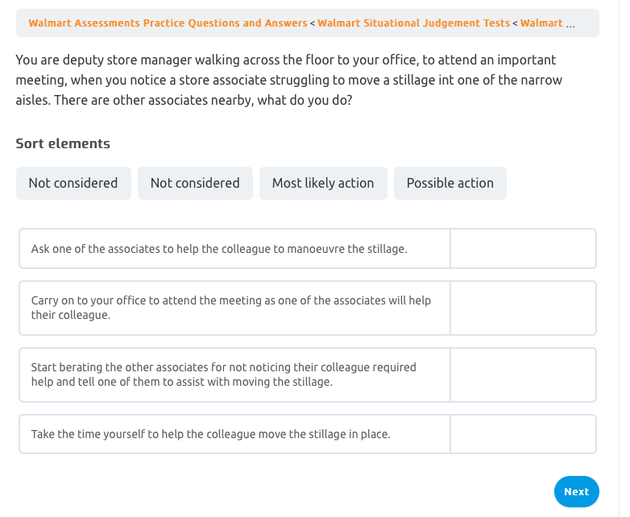
Task: Select the Possible action chip
Action: pos(450,183)
